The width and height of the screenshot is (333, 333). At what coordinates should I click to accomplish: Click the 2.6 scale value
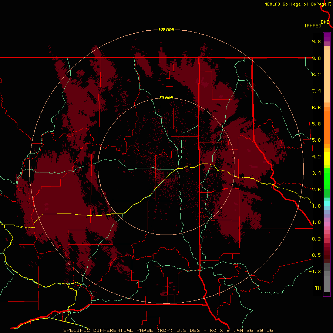[x=316, y=190]
